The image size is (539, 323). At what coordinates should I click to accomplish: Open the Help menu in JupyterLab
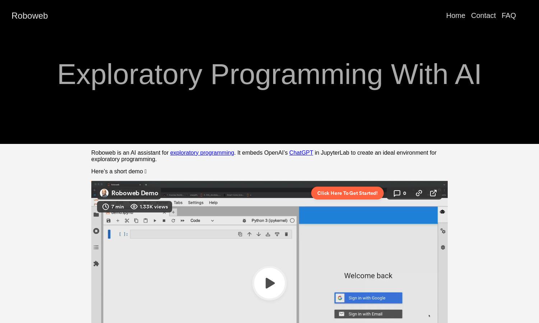click(213, 203)
